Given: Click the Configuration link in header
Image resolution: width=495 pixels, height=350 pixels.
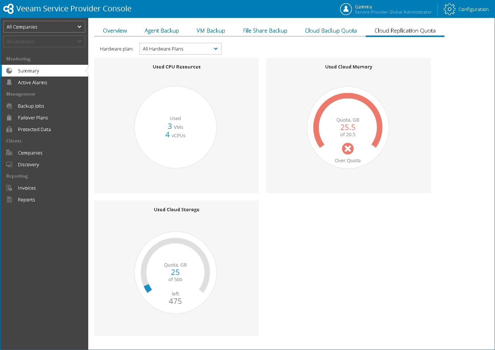Looking at the screenshot, I should point(473,10).
